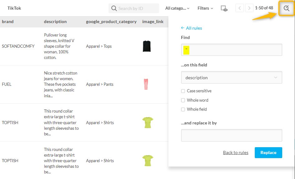Enable the Case sensitive checkbox
Image resolution: width=295 pixels, height=179 pixels.
point(183,91)
